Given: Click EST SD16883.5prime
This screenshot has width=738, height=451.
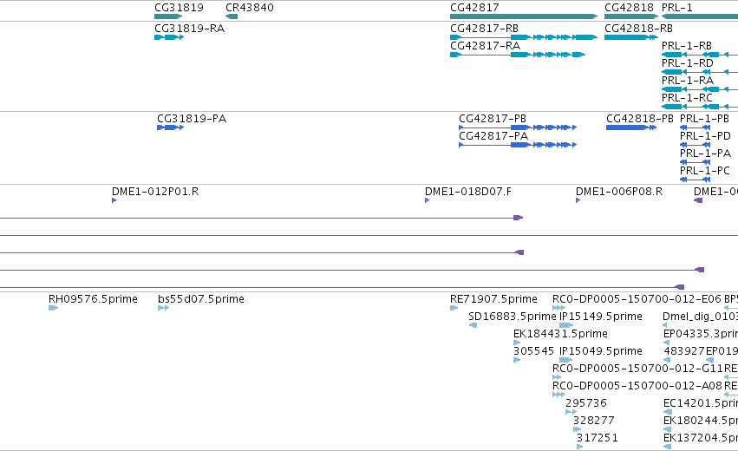Looking at the screenshot, I should click(x=512, y=317).
